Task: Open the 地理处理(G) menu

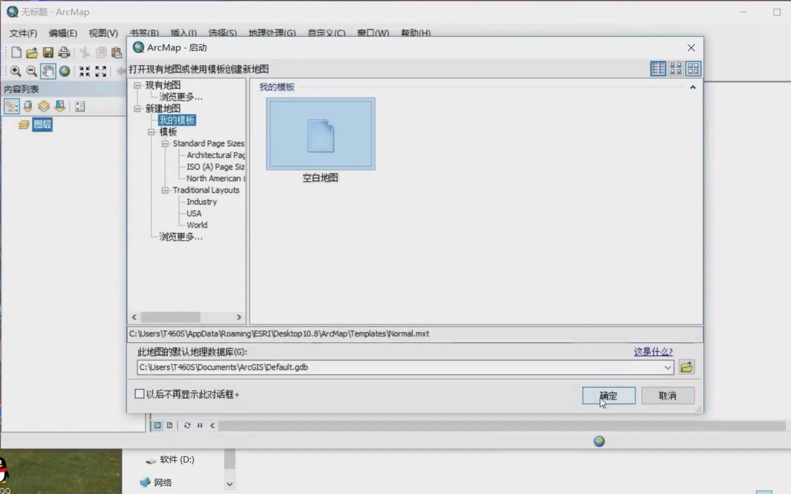Action: pyautogui.click(x=272, y=33)
